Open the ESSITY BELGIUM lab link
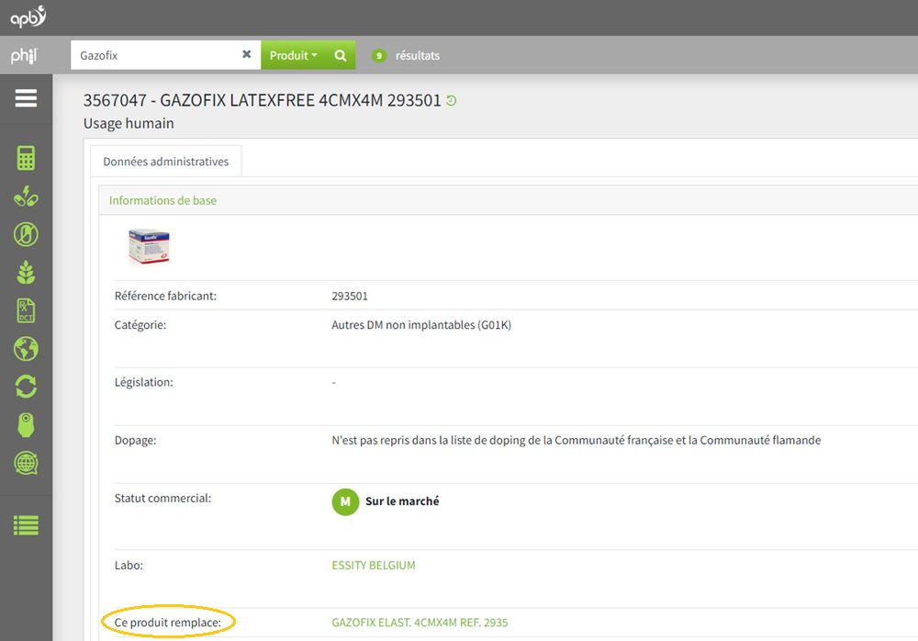This screenshot has height=641, width=918. pyautogui.click(x=373, y=566)
